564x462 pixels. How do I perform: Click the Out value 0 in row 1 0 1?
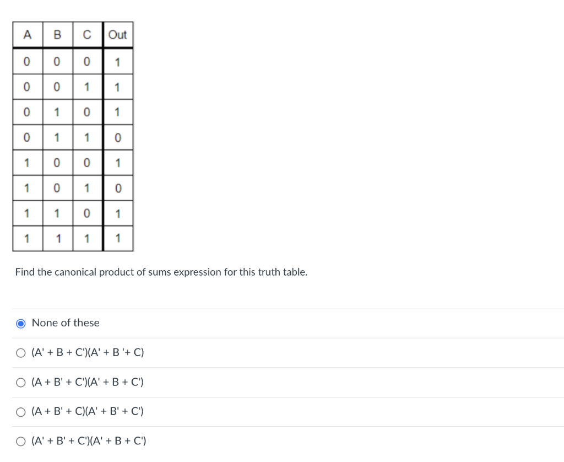pos(118,187)
